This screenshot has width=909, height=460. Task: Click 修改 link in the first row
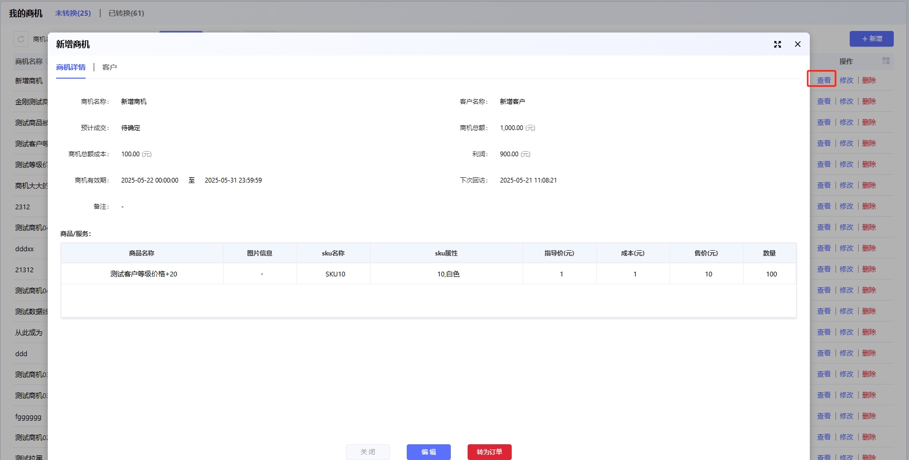[x=846, y=80]
